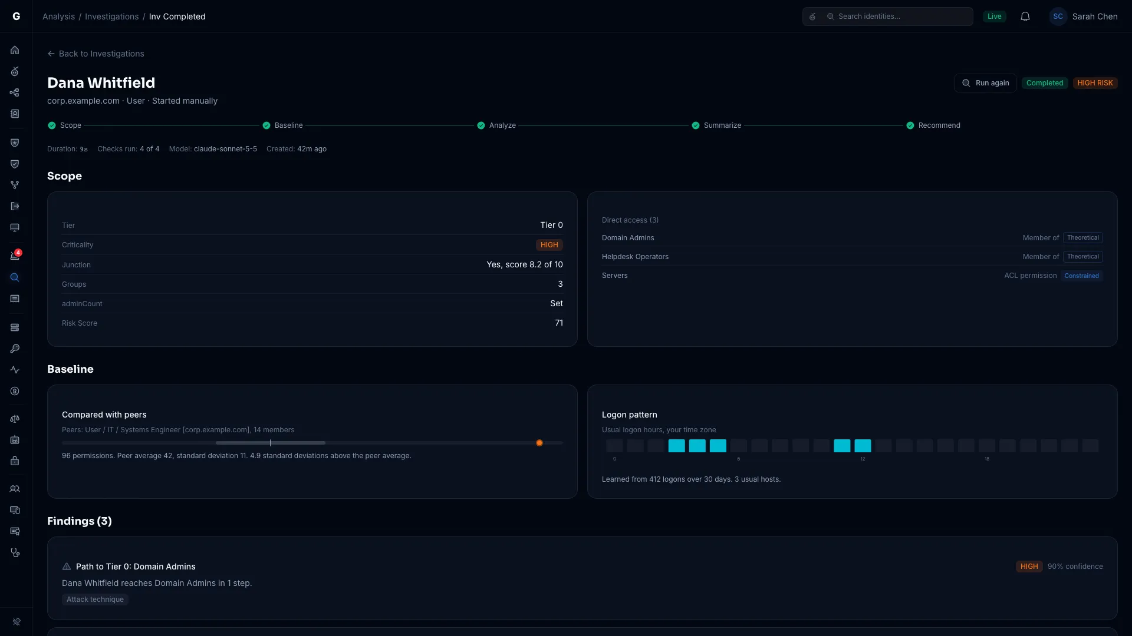This screenshot has width=1132, height=636.
Task: Open the circular keyhole icon in sidebar
Action: (15, 391)
